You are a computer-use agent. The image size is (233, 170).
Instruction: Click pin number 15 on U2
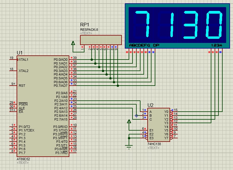click(x=176, y=110)
